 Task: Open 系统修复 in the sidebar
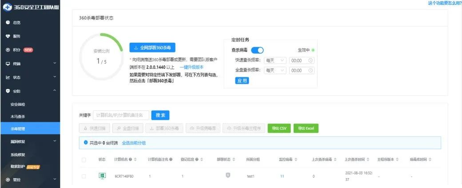18,155
